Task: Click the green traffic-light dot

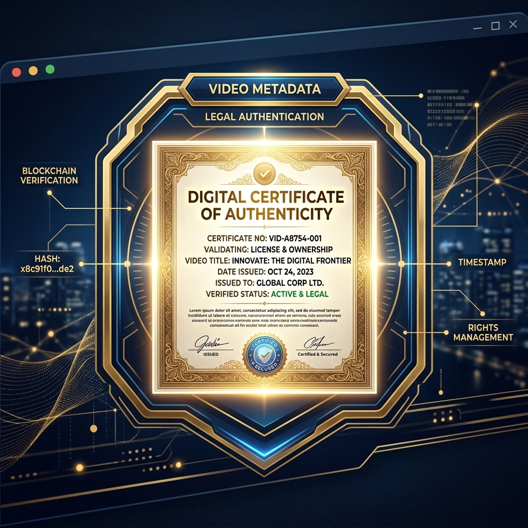Action: 50,70
